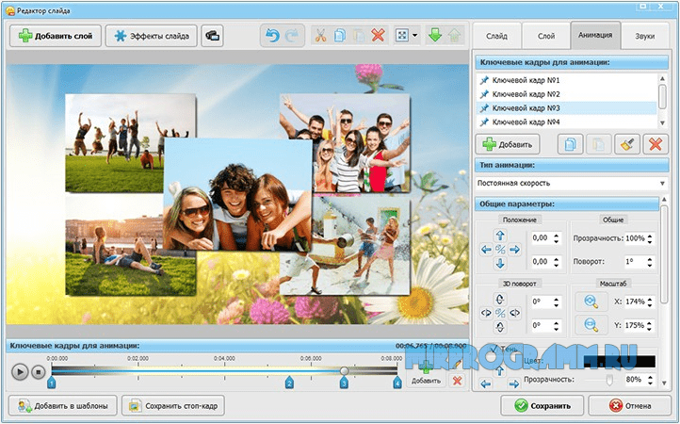Click the position percent reset icon
This screenshot has width=680, height=424.
[x=500, y=250]
